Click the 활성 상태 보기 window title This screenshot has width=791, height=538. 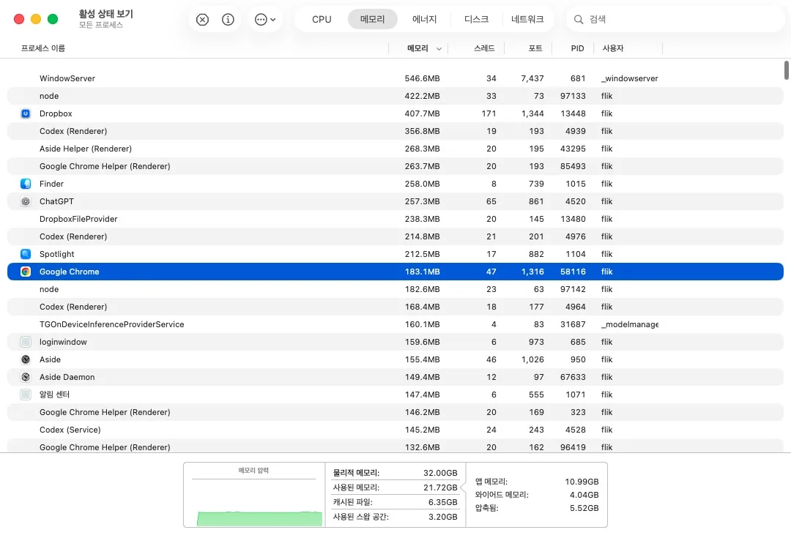click(106, 14)
